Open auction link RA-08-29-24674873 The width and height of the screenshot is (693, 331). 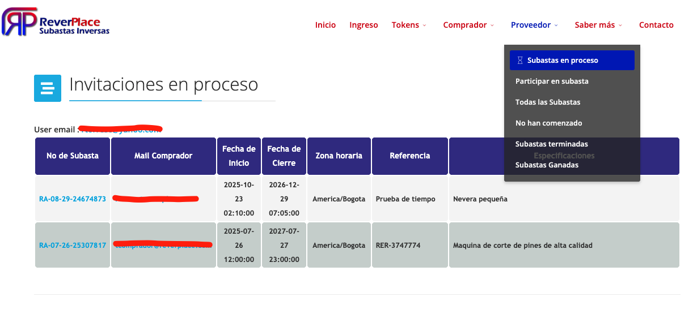(73, 199)
